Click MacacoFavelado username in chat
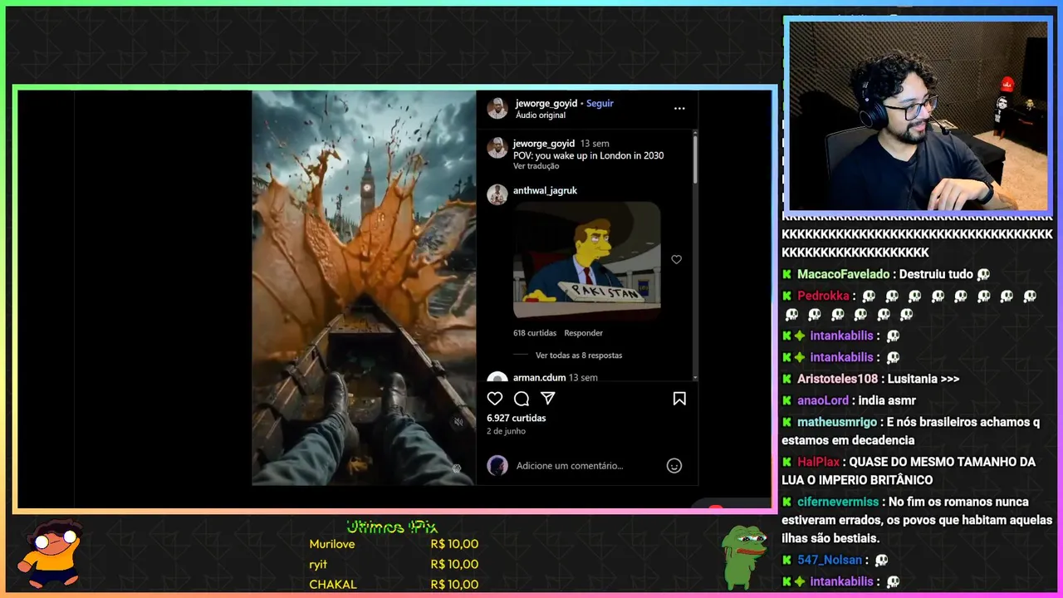This screenshot has width=1063, height=598. click(x=843, y=274)
